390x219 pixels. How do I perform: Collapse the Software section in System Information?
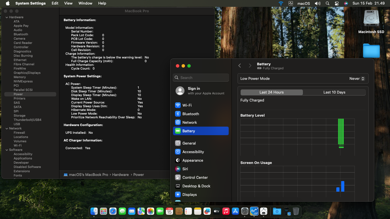click(x=7, y=150)
